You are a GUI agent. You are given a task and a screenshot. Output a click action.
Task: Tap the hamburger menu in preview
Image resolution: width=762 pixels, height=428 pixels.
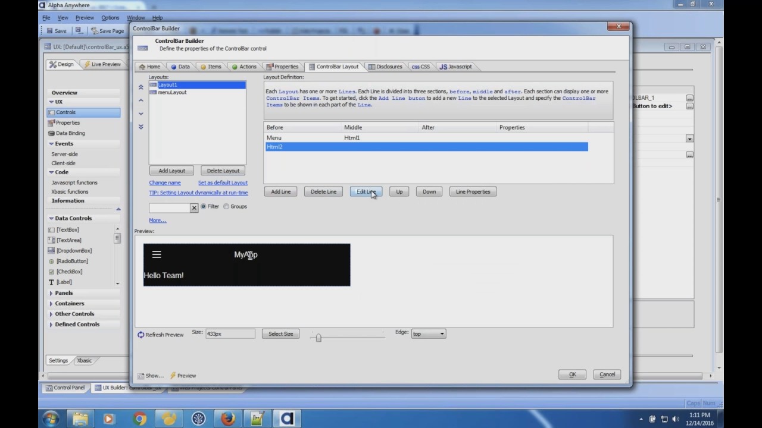(x=157, y=254)
